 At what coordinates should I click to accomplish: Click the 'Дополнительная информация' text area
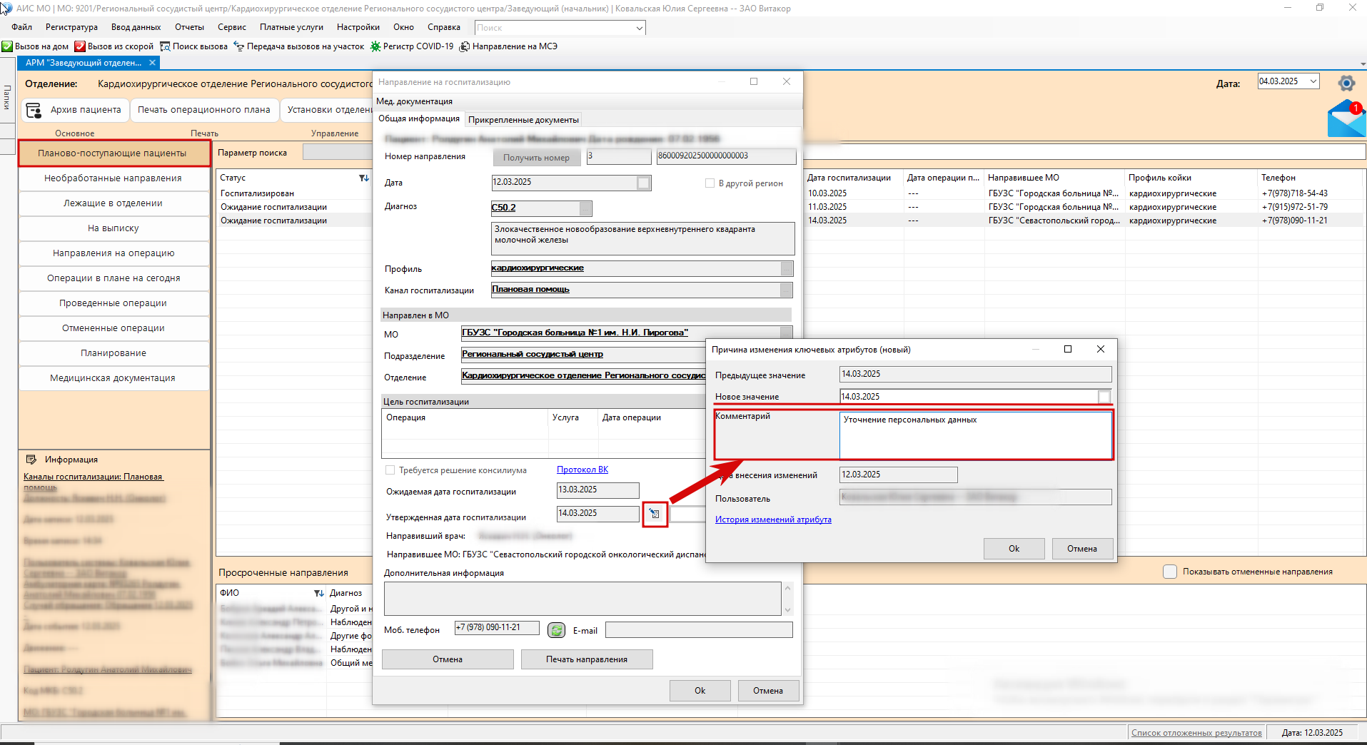coord(582,599)
